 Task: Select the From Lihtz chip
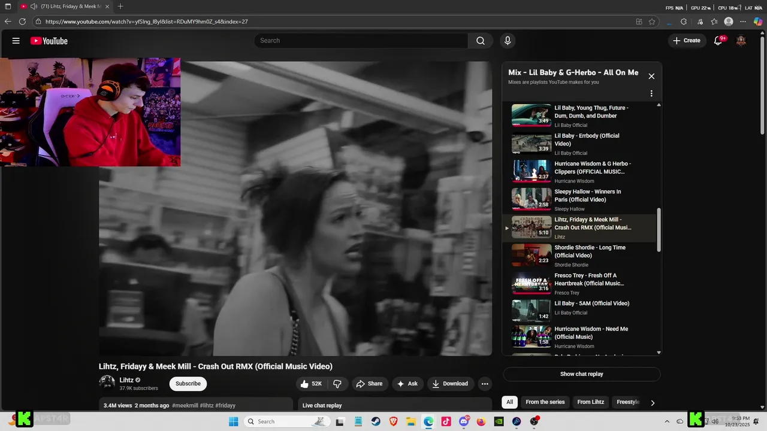(591, 402)
